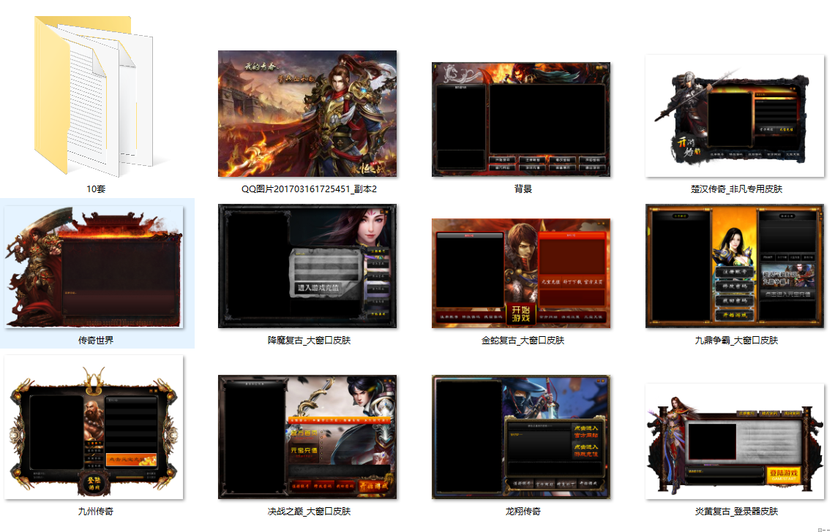The image size is (835, 532).
Task: Click the 背景 image thumbnail
Action: click(x=521, y=119)
